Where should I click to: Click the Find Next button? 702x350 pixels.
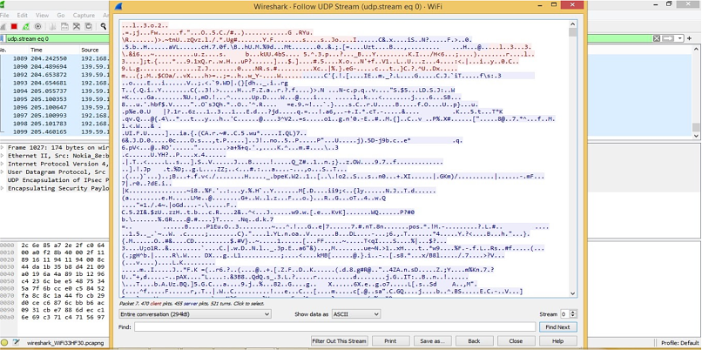pyautogui.click(x=557, y=327)
